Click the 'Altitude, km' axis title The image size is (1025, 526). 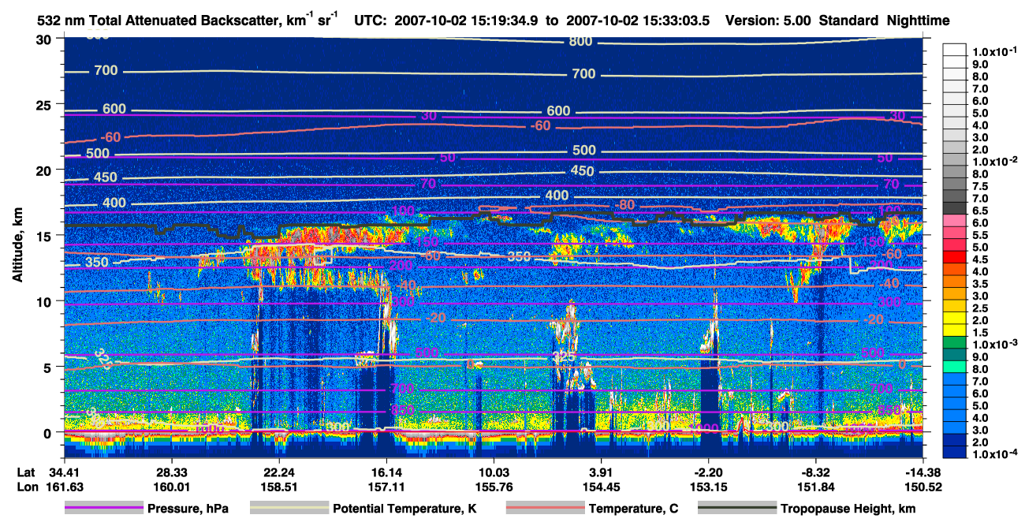coord(17,246)
